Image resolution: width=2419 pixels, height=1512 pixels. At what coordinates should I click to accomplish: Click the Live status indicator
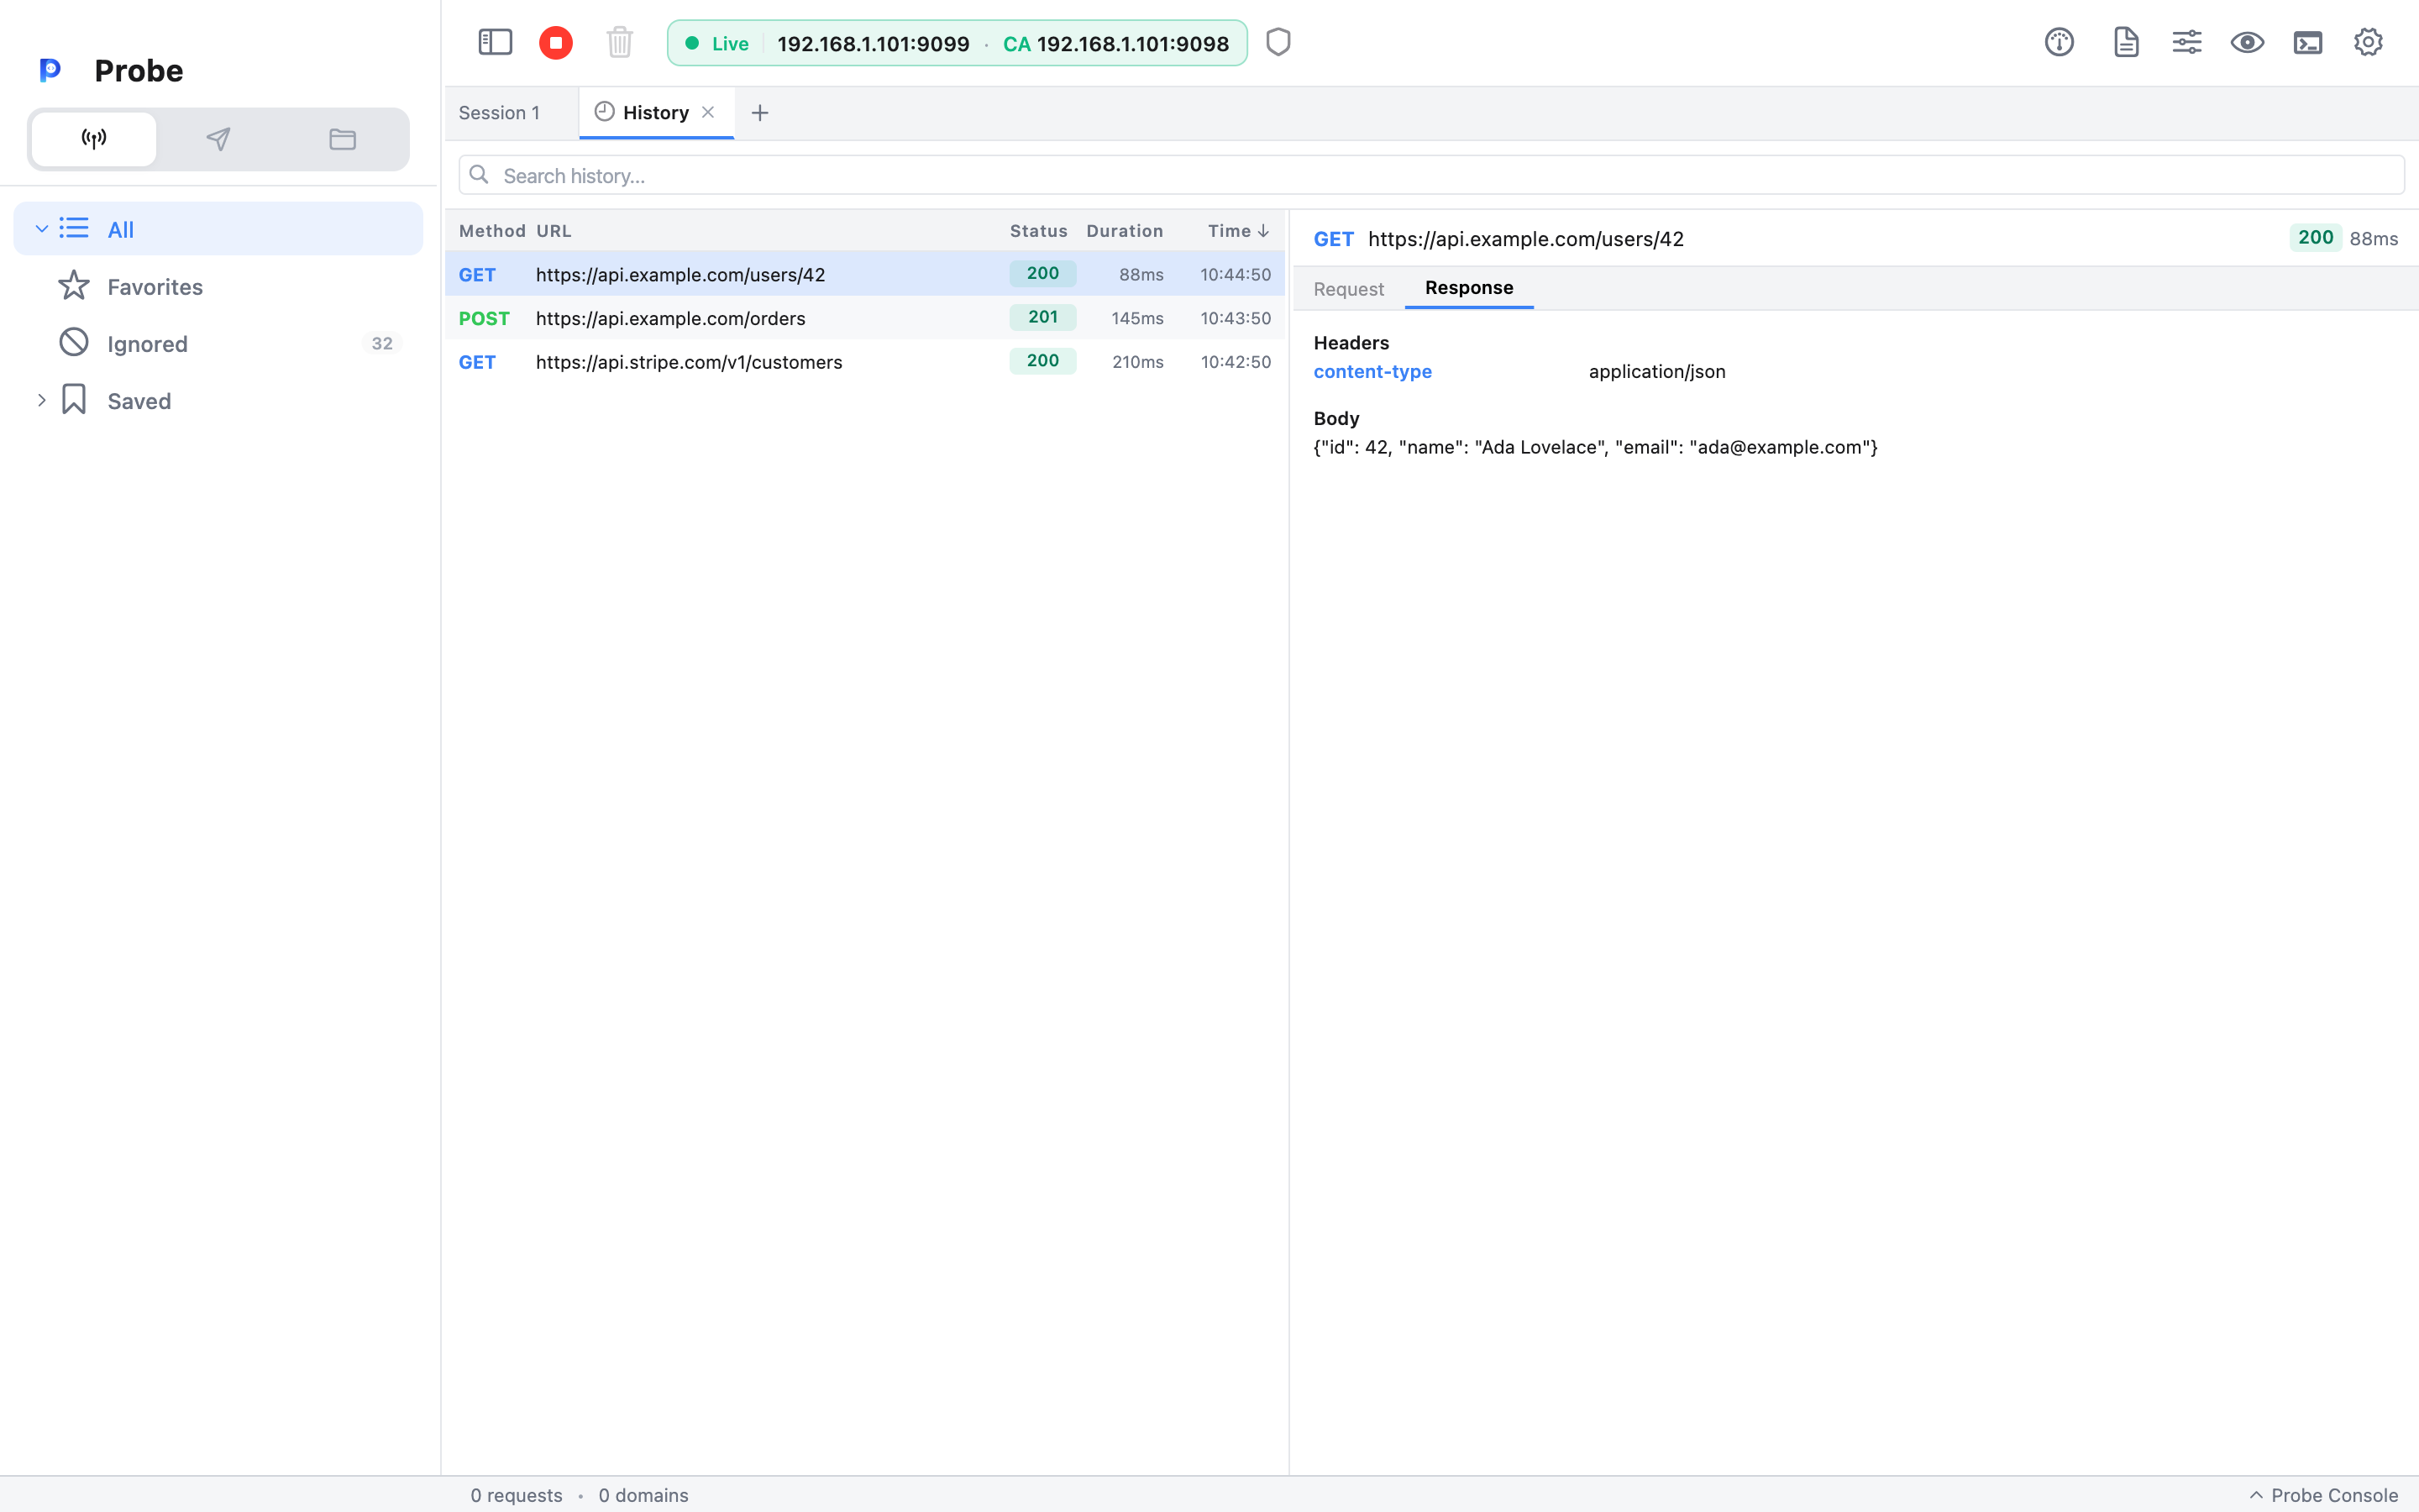tap(717, 43)
